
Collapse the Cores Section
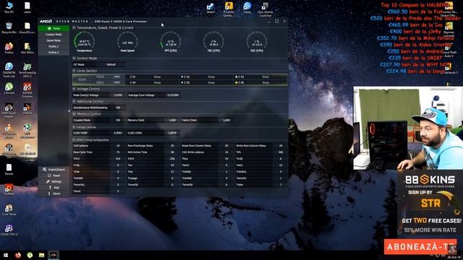tap(74, 71)
